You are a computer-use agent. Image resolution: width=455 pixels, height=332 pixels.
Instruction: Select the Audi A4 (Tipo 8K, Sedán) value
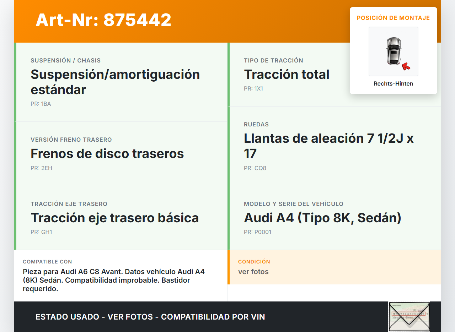(323, 218)
